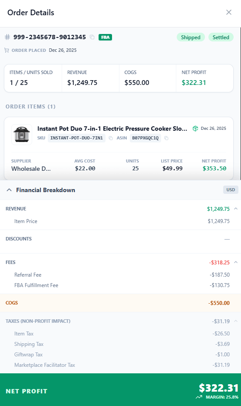Image resolution: width=241 pixels, height=406 pixels.
Task: Click the cart icon next to Order Placed
Action: point(7,50)
